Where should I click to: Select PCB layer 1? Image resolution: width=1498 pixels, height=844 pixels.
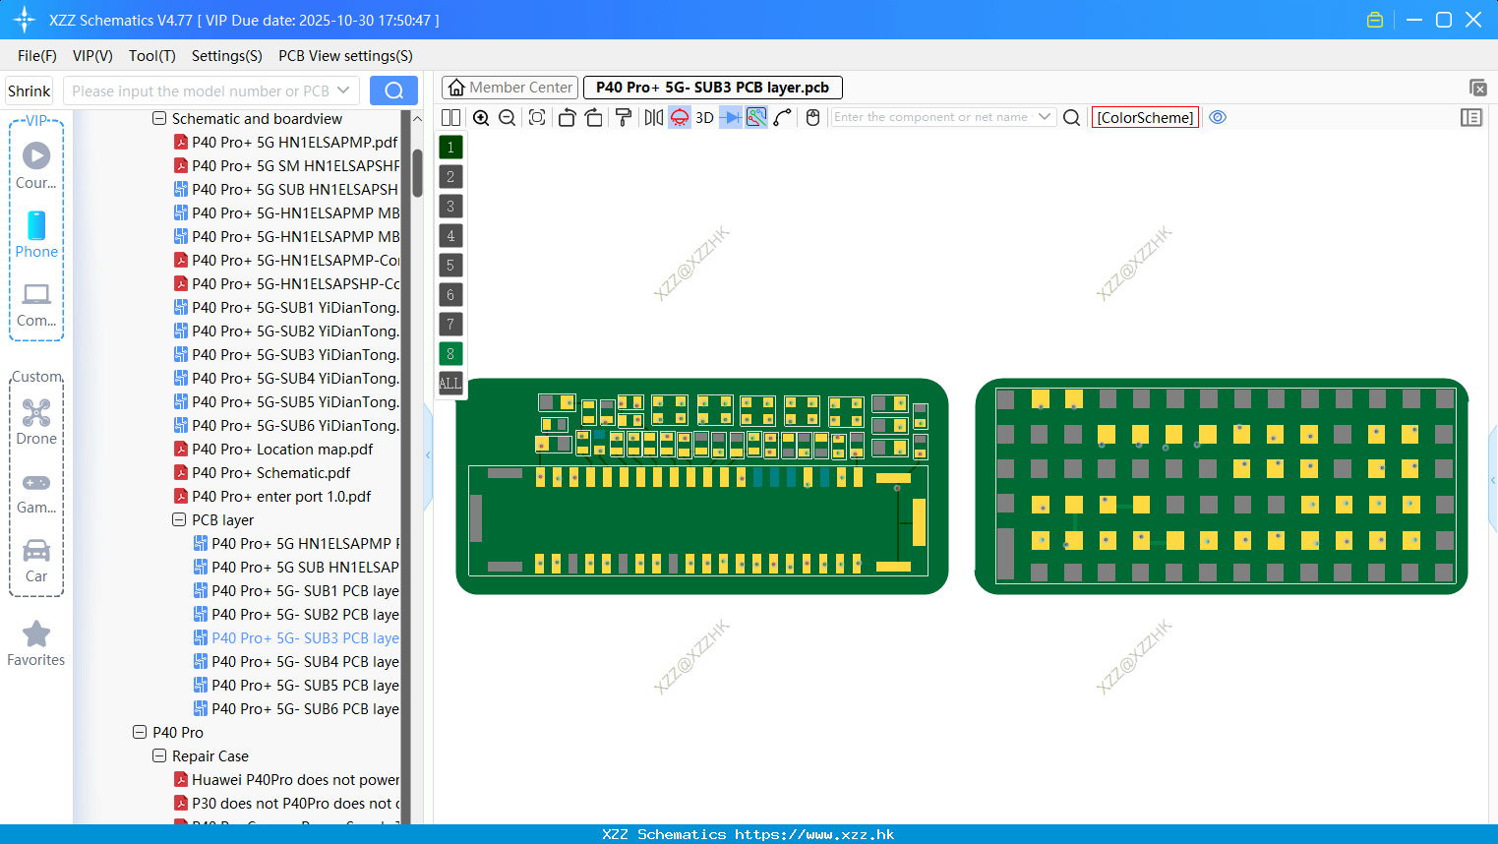(450, 148)
